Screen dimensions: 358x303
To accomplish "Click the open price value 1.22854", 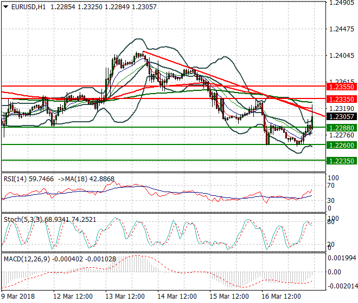I will pyautogui.click(x=62, y=7).
